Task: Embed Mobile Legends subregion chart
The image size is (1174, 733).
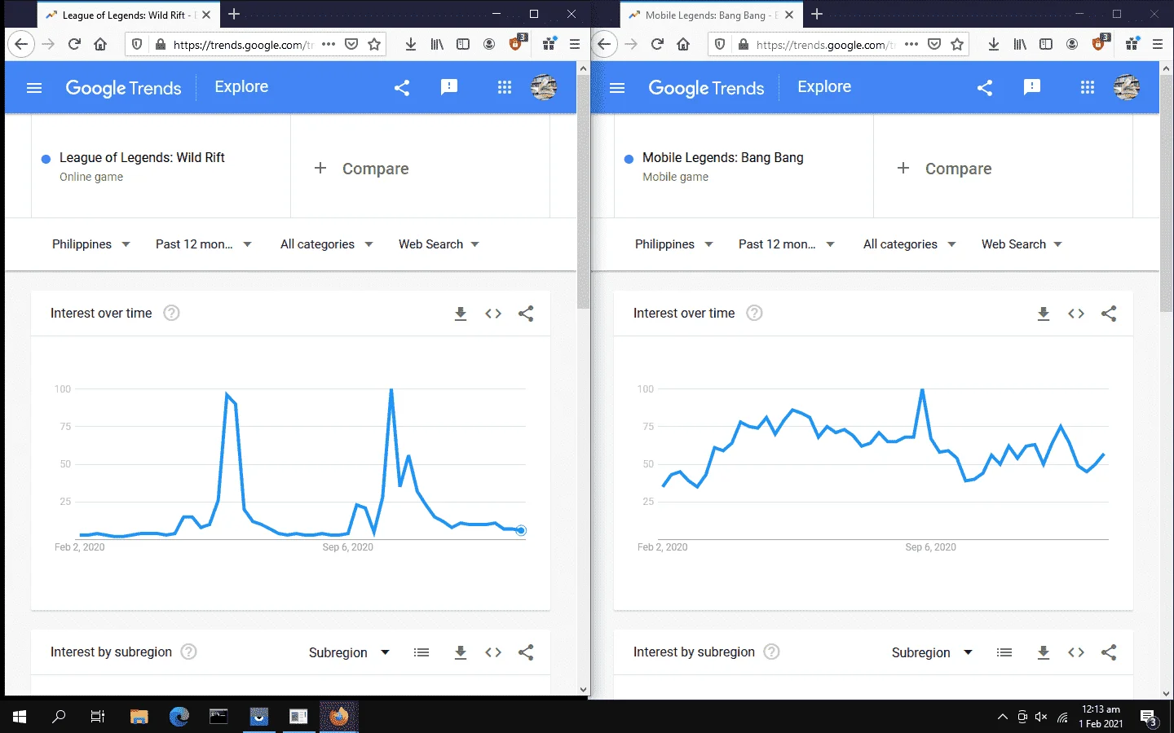Action: (x=1076, y=652)
